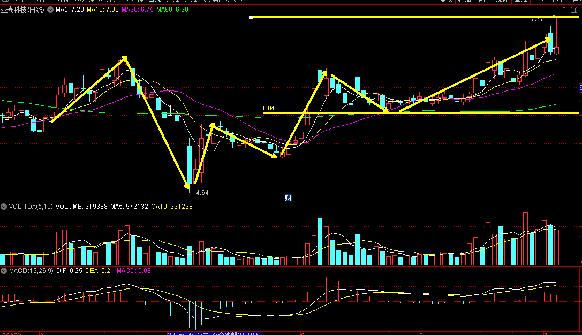Open the 亚光科技(日线) main chart indicator dropdown
Screen dimensions: 582x335
point(50,10)
